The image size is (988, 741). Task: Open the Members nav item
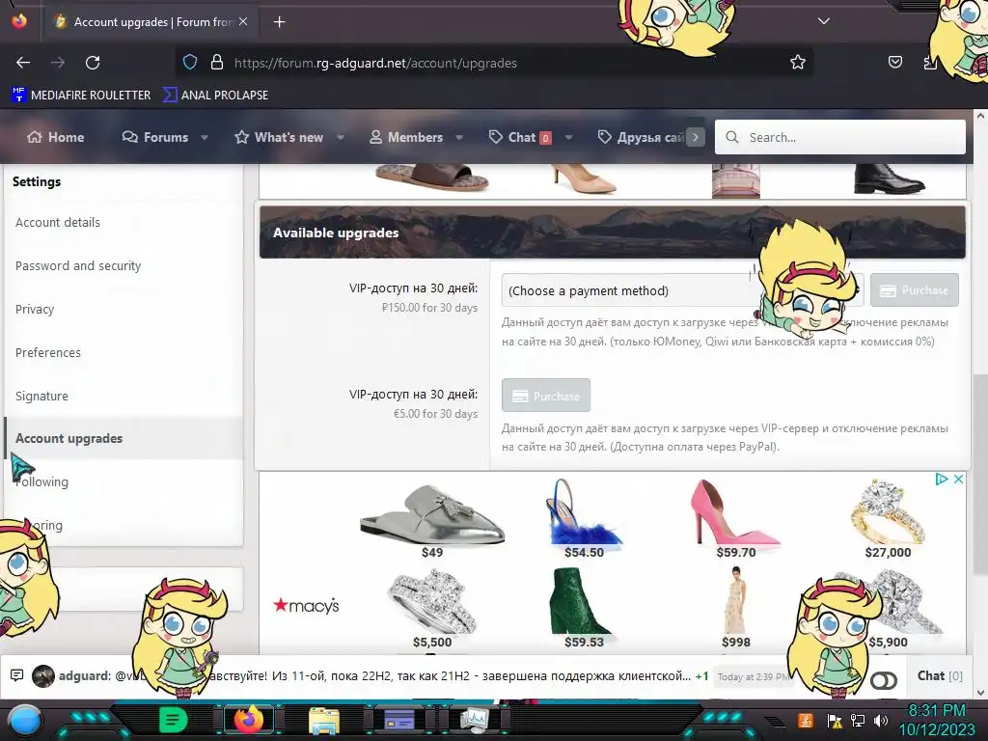406,137
